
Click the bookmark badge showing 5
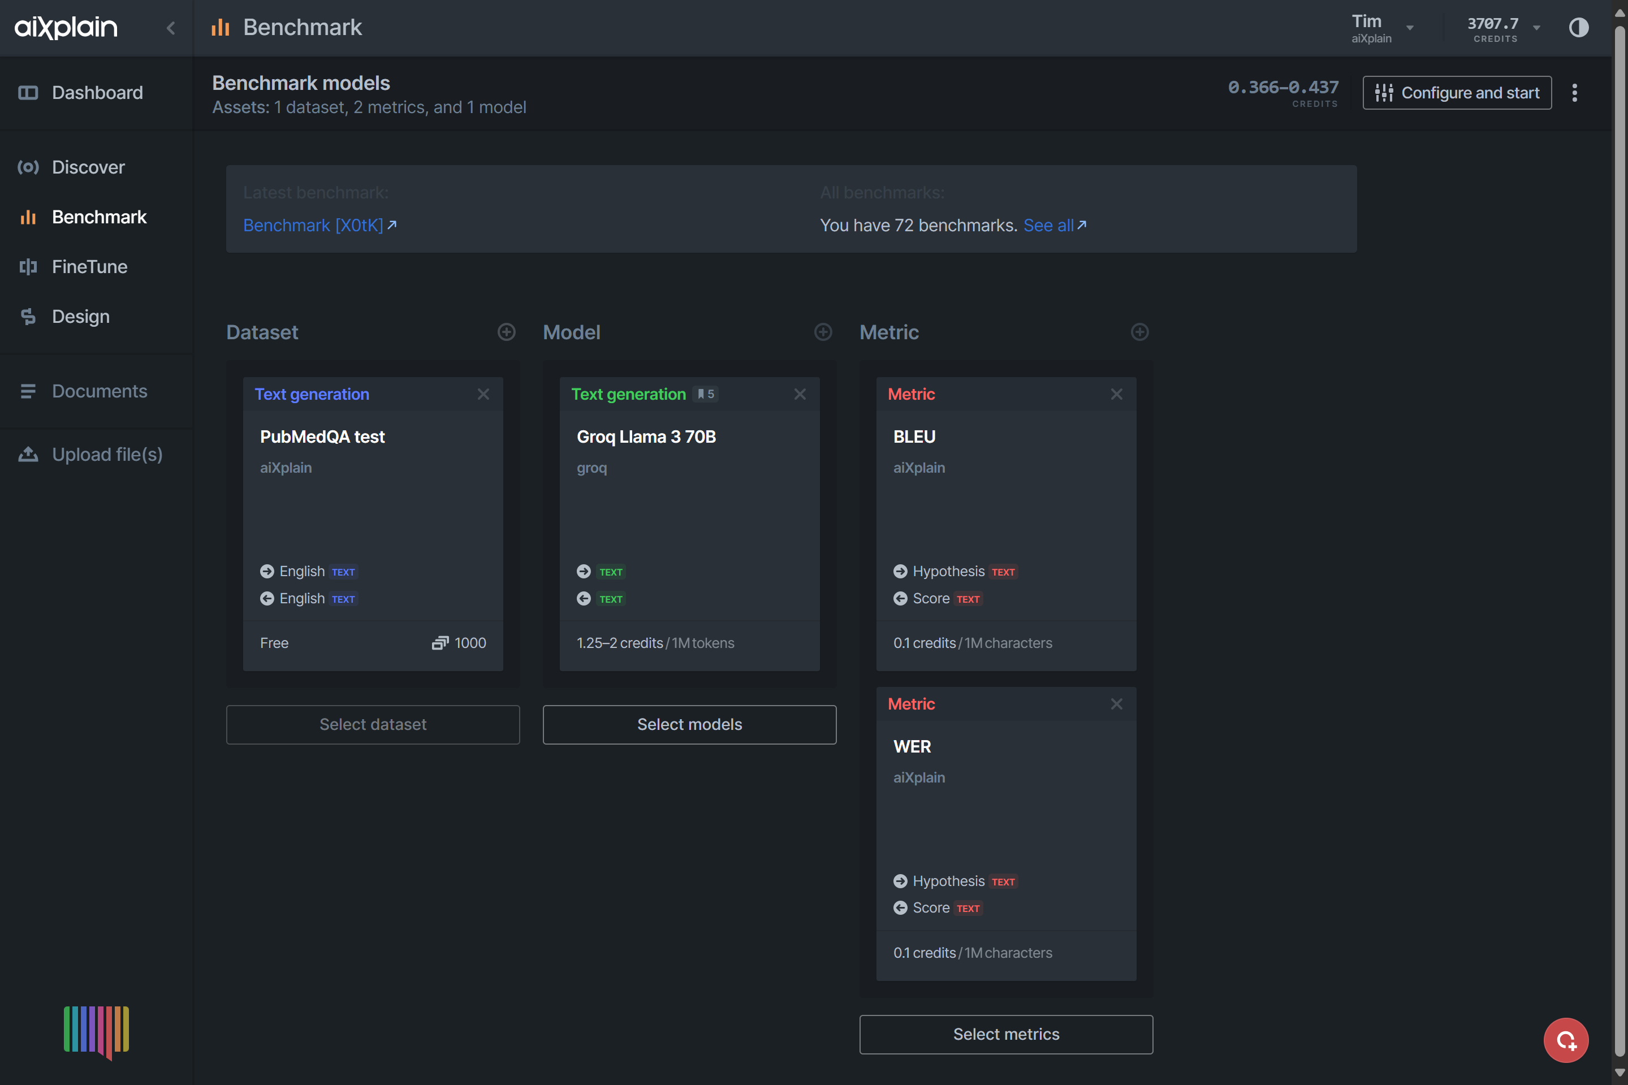tap(706, 394)
